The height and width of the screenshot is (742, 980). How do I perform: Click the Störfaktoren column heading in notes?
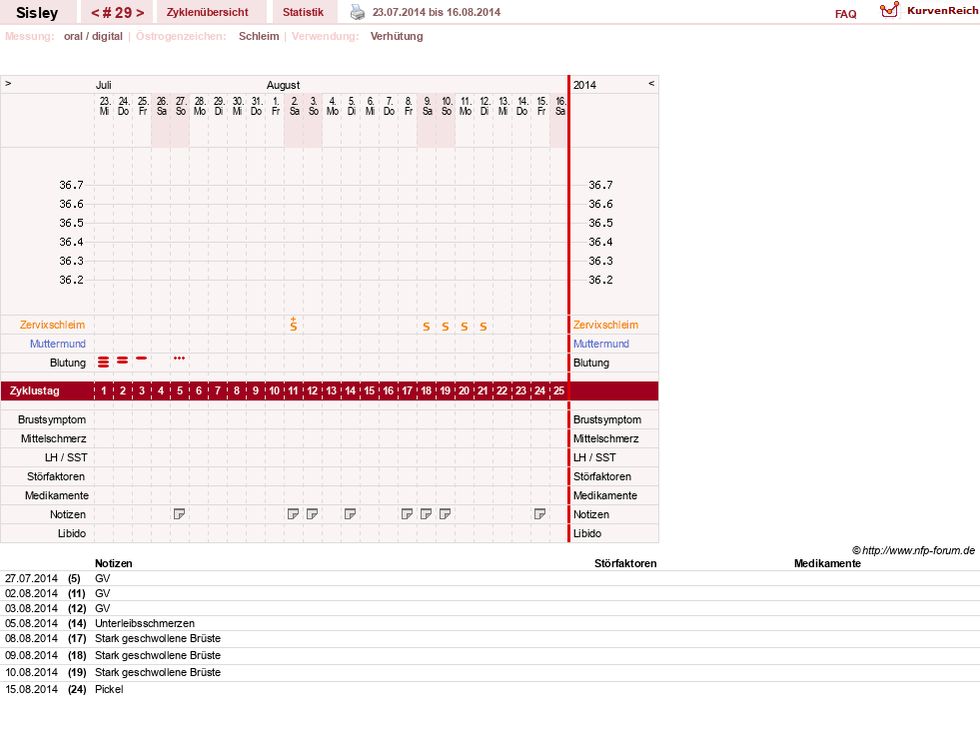(x=625, y=563)
